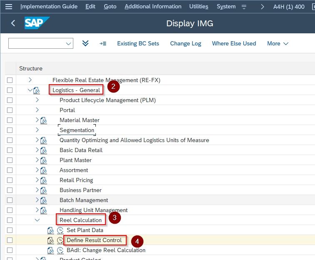Expand the Segmentation node
This screenshot has width=315, height=260.
point(37,130)
